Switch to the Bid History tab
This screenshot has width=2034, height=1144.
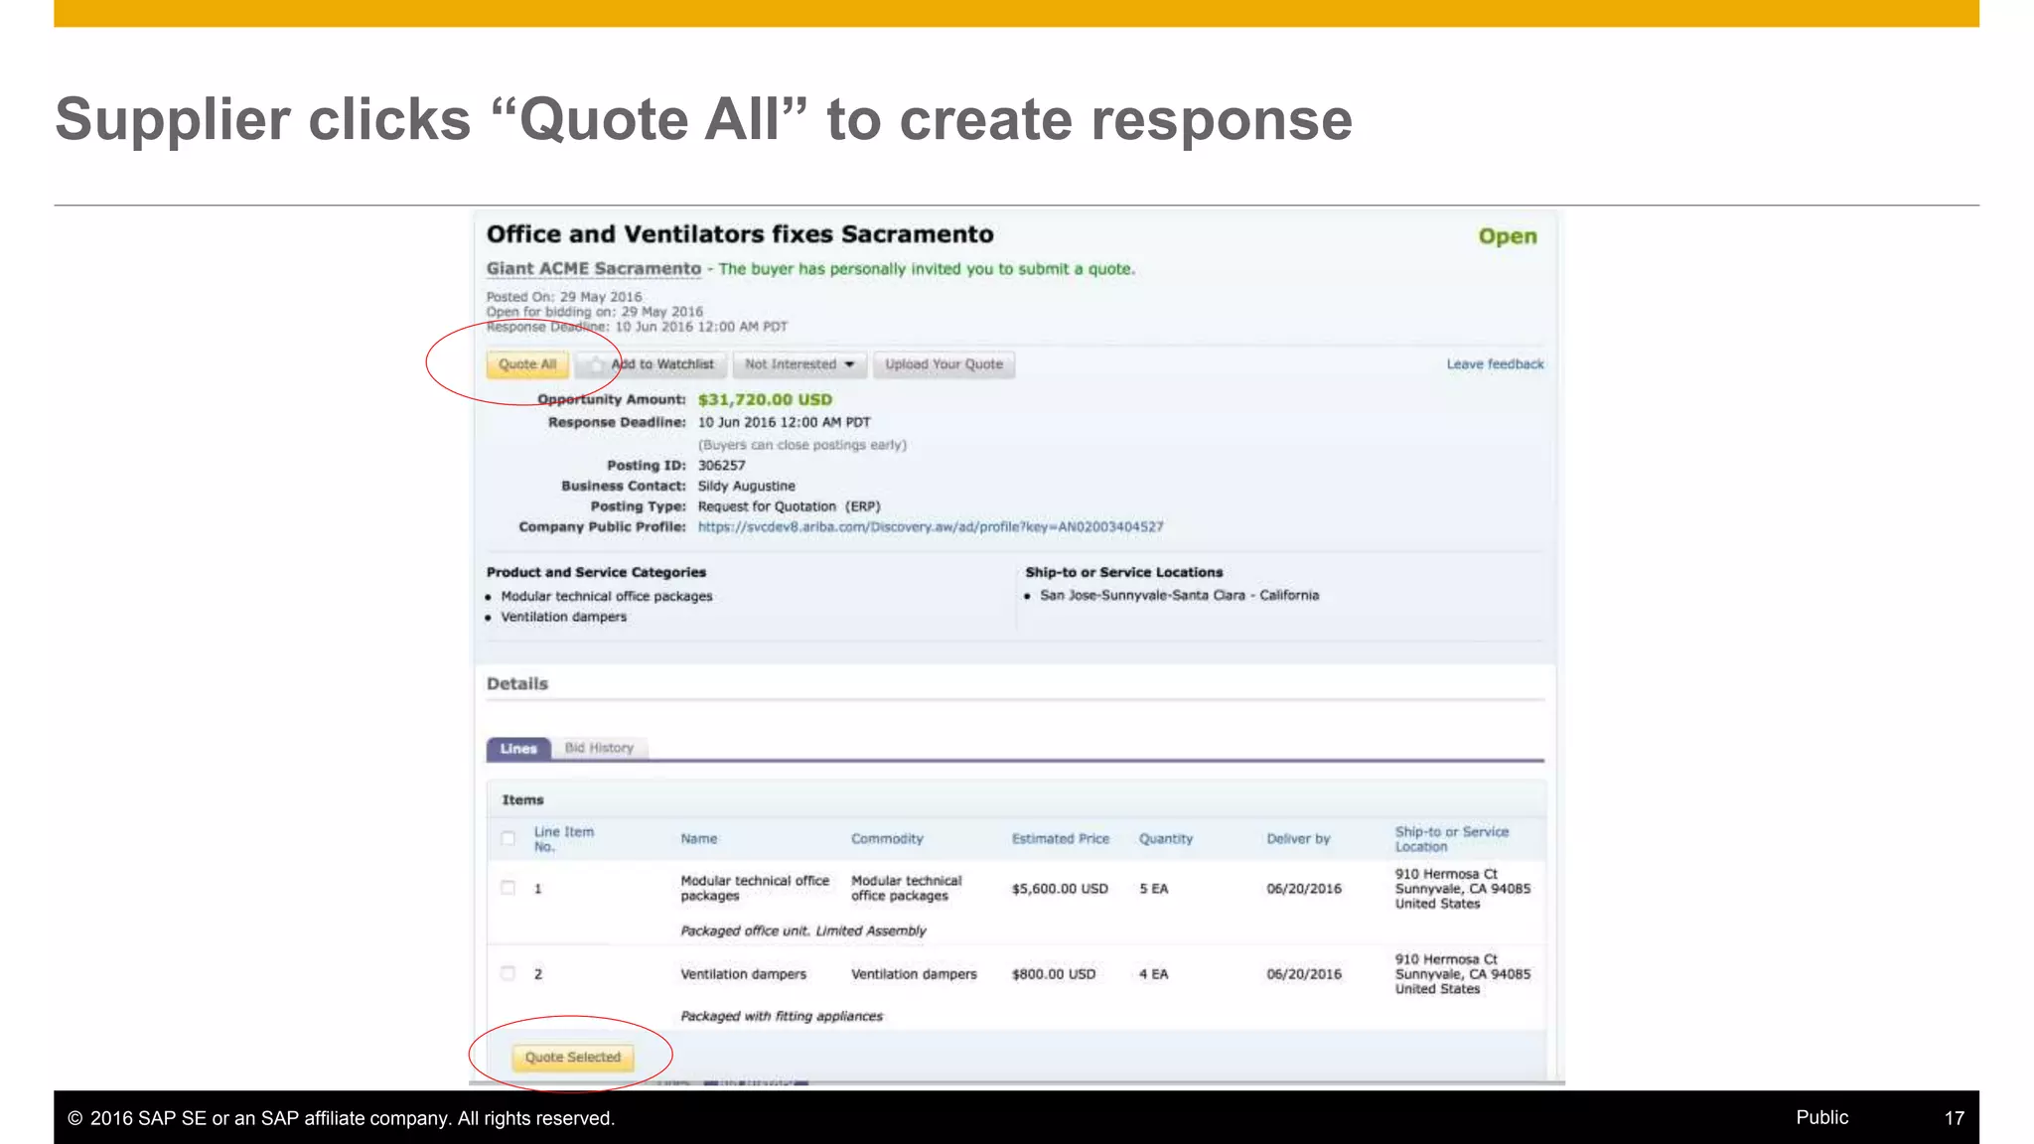tap(599, 748)
